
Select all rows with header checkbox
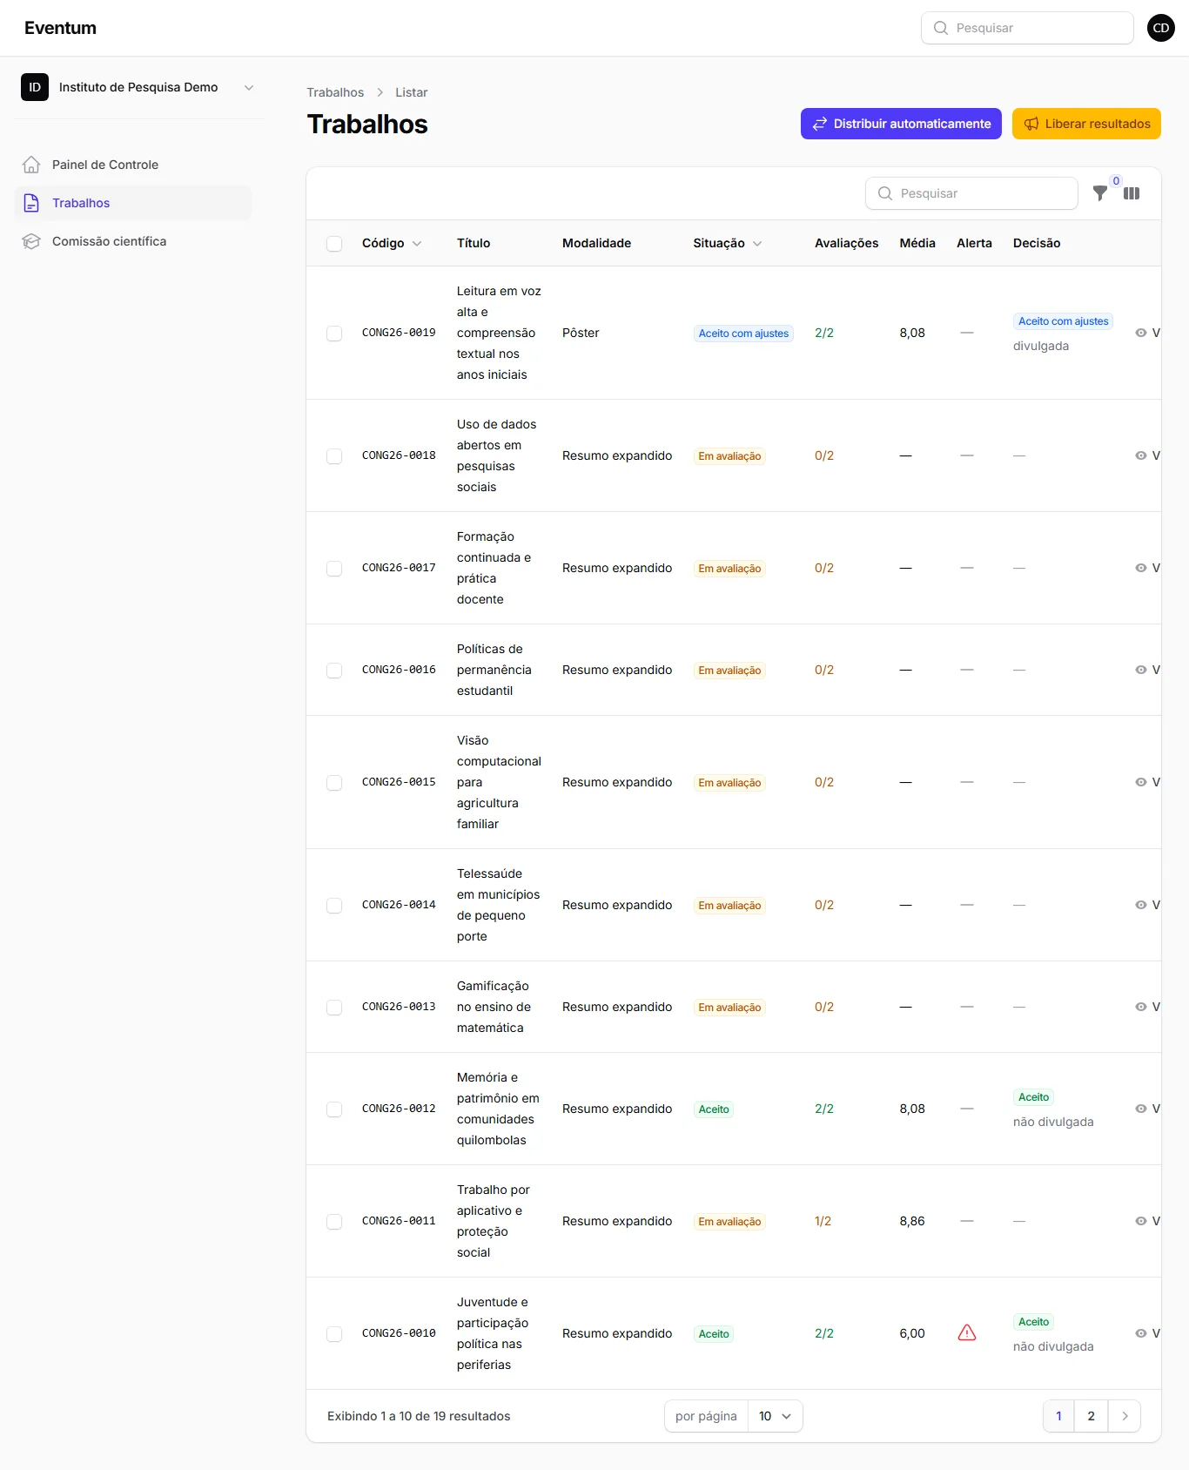[334, 244]
